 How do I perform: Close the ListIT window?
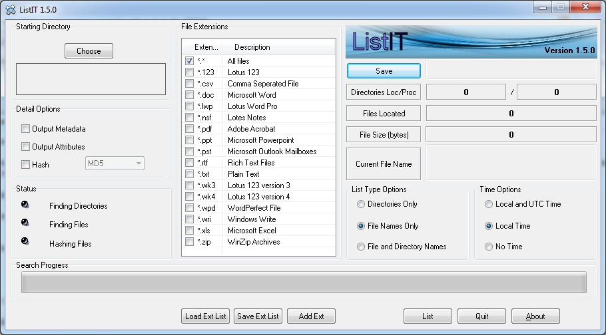(585, 7)
